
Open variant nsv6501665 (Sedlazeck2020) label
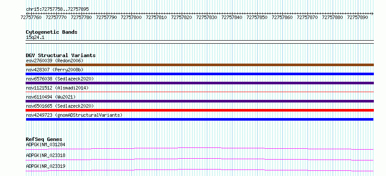(x=60, y=106)
